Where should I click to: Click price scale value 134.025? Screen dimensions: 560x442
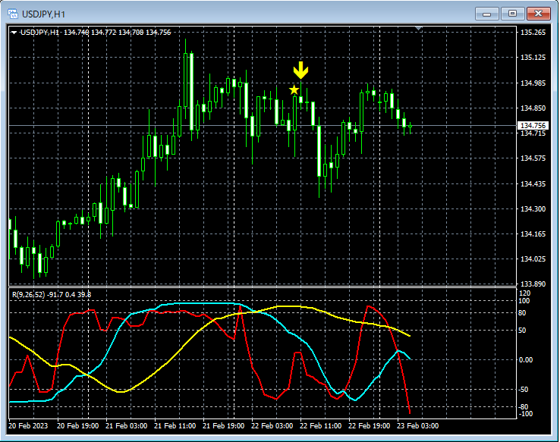point(533,259)
